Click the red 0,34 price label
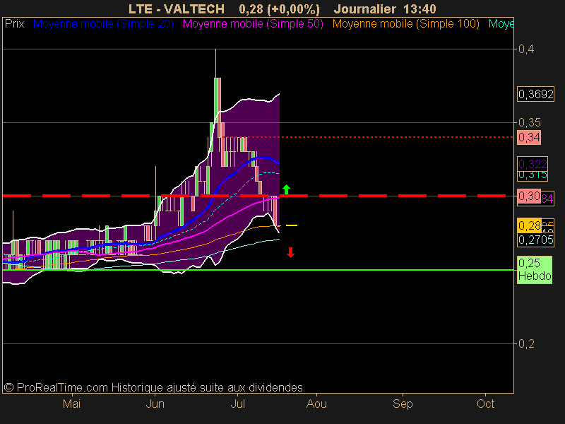This screenshot has height=424, width=565. click(529, 137)
